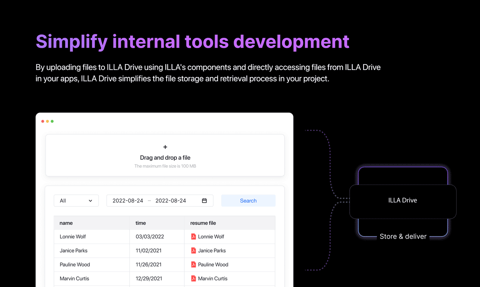Click the Drag and drop a file text
This screenshot has height=287, width=480.
click(165, 157)
